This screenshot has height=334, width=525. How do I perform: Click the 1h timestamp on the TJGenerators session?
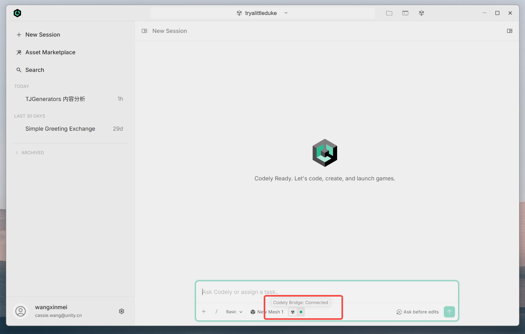[120, 99]
